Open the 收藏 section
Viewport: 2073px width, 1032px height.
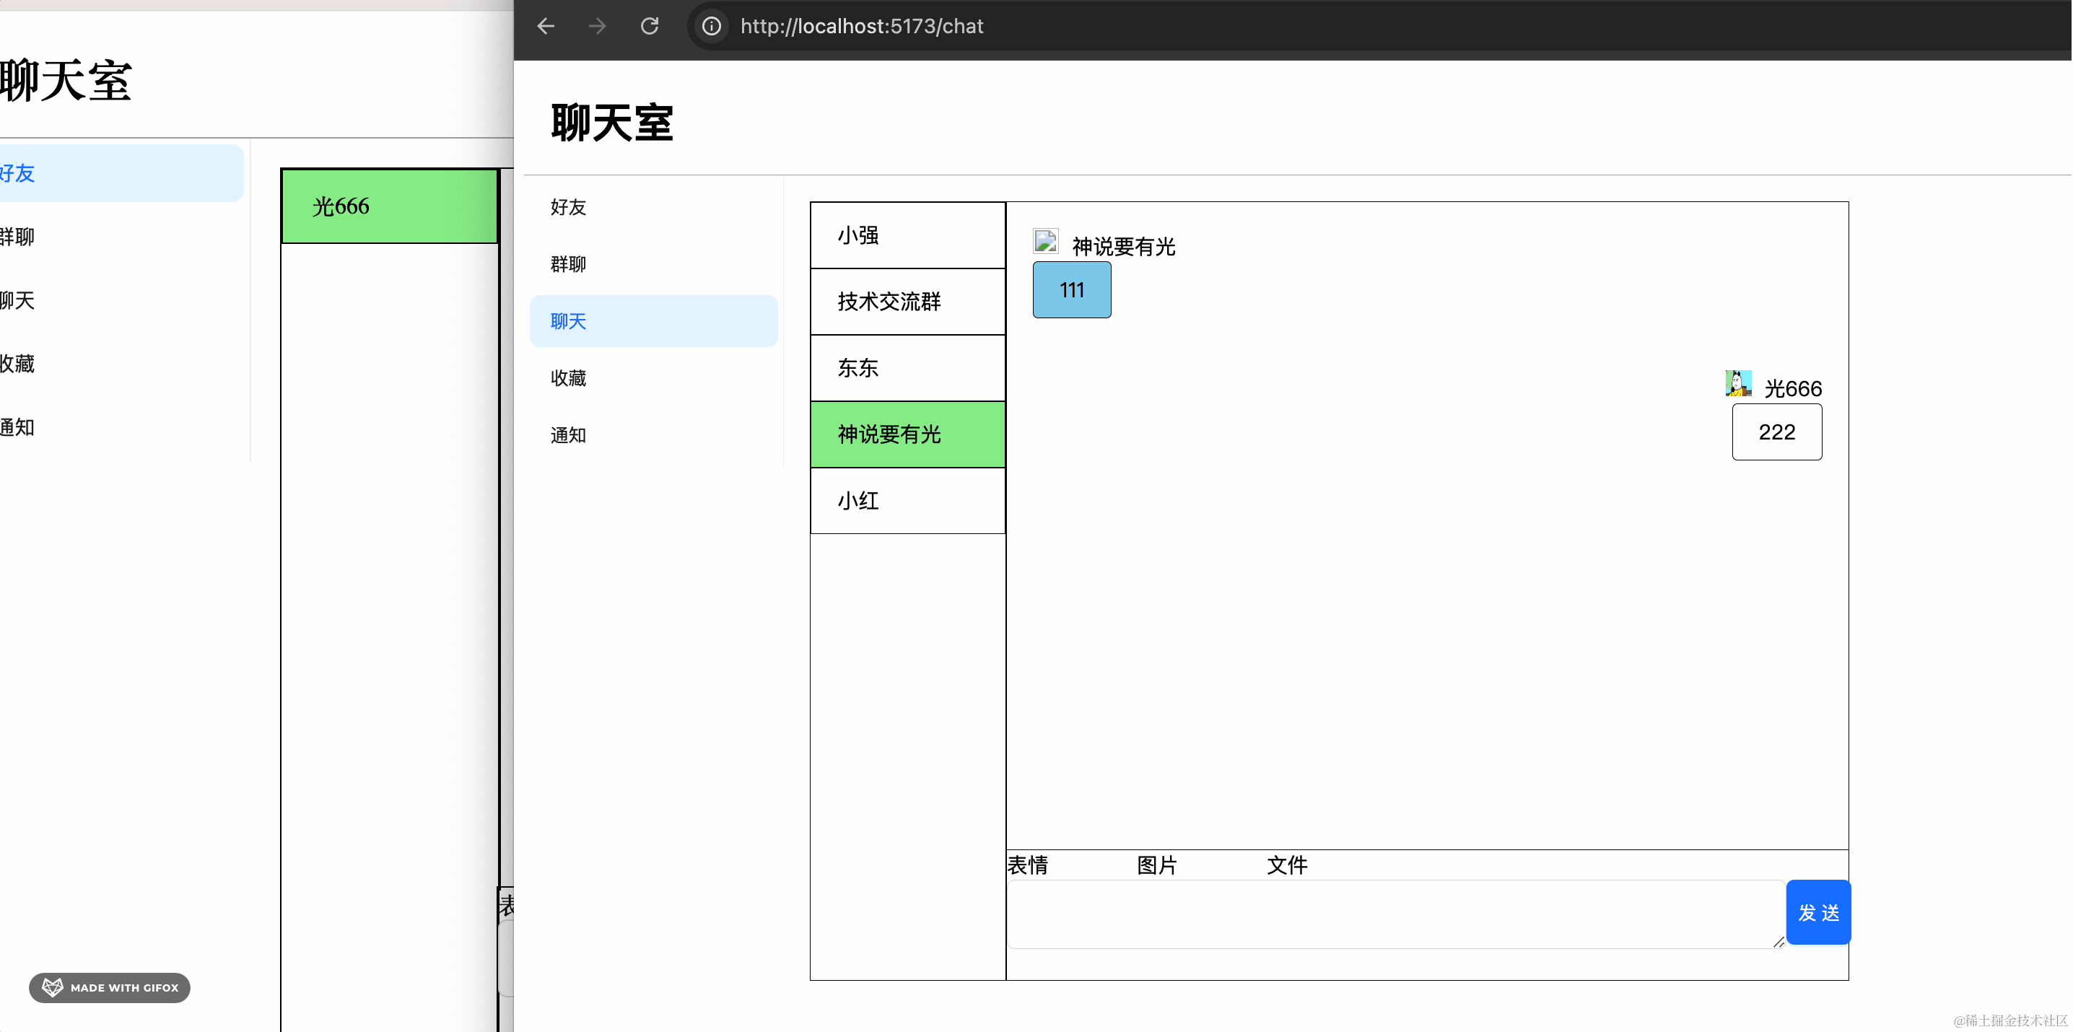pos(568,378)
